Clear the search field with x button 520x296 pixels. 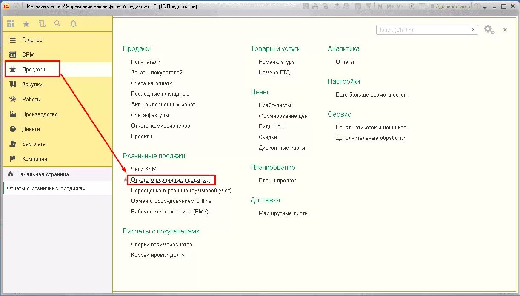pos(474,30)
